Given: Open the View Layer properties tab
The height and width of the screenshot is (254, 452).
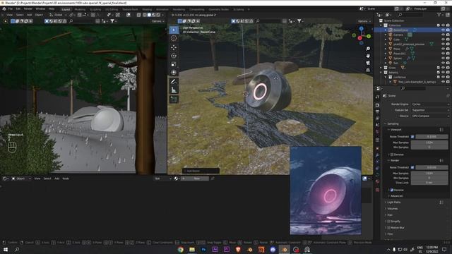Looking at the screenshot, I should point(378,119).
